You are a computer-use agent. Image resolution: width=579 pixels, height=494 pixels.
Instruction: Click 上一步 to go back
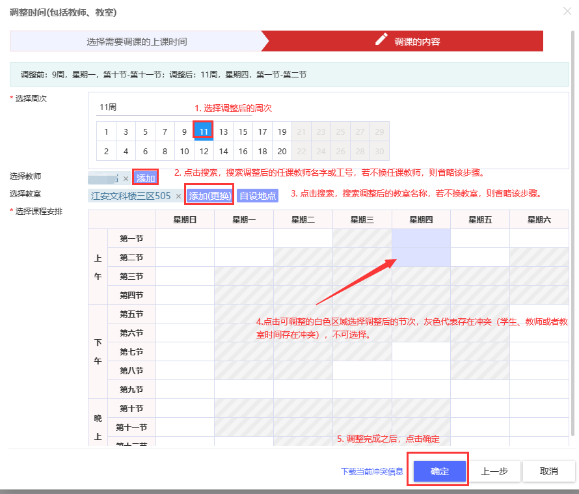tap(494, 471)
